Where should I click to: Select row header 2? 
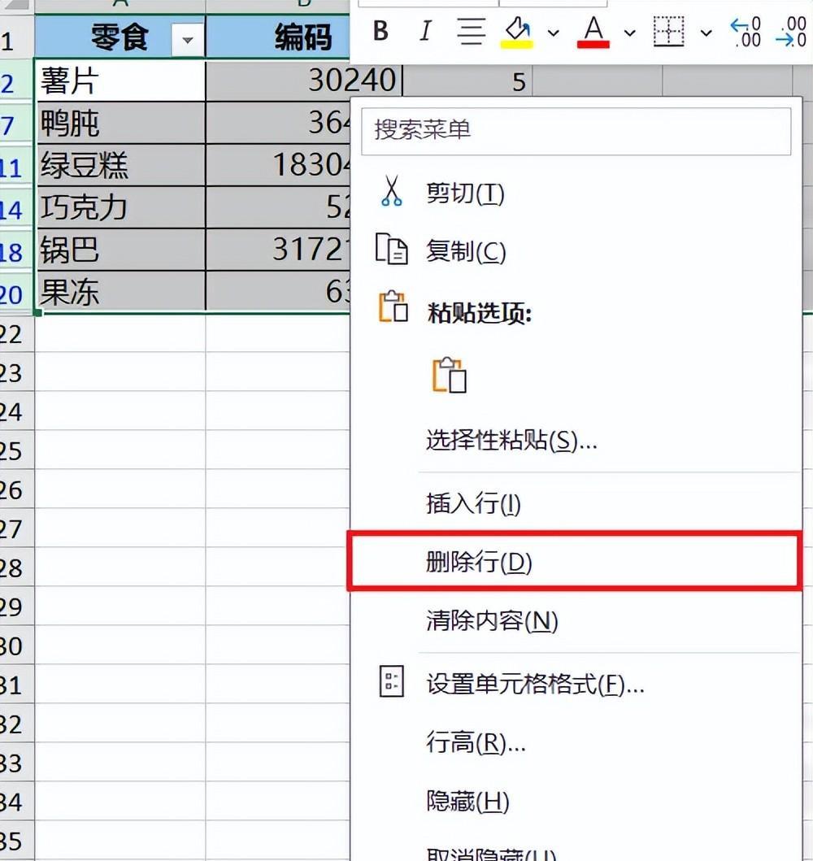click(16, 82)
